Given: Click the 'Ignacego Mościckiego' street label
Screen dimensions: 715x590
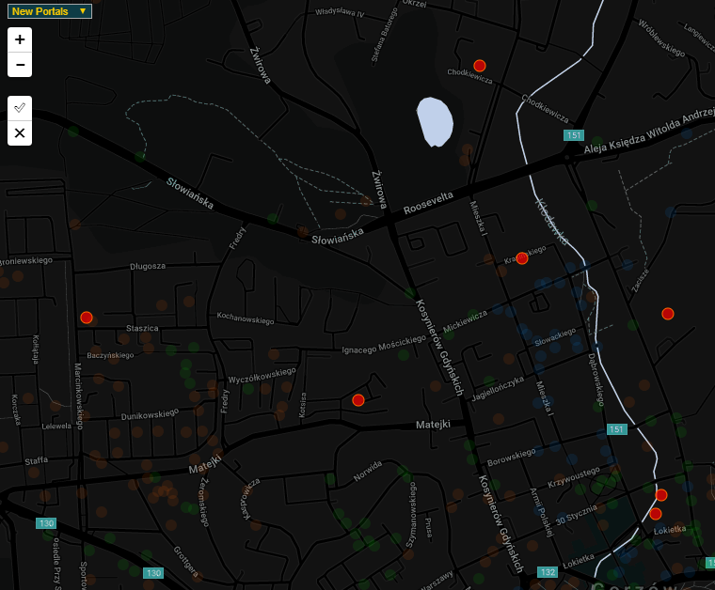Looking at the screenshot, I should 384,344.
